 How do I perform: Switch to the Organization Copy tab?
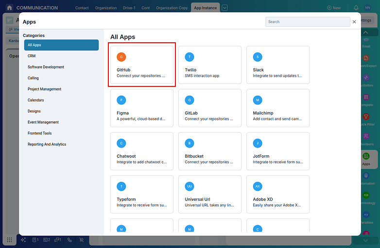tap(172, 8)
